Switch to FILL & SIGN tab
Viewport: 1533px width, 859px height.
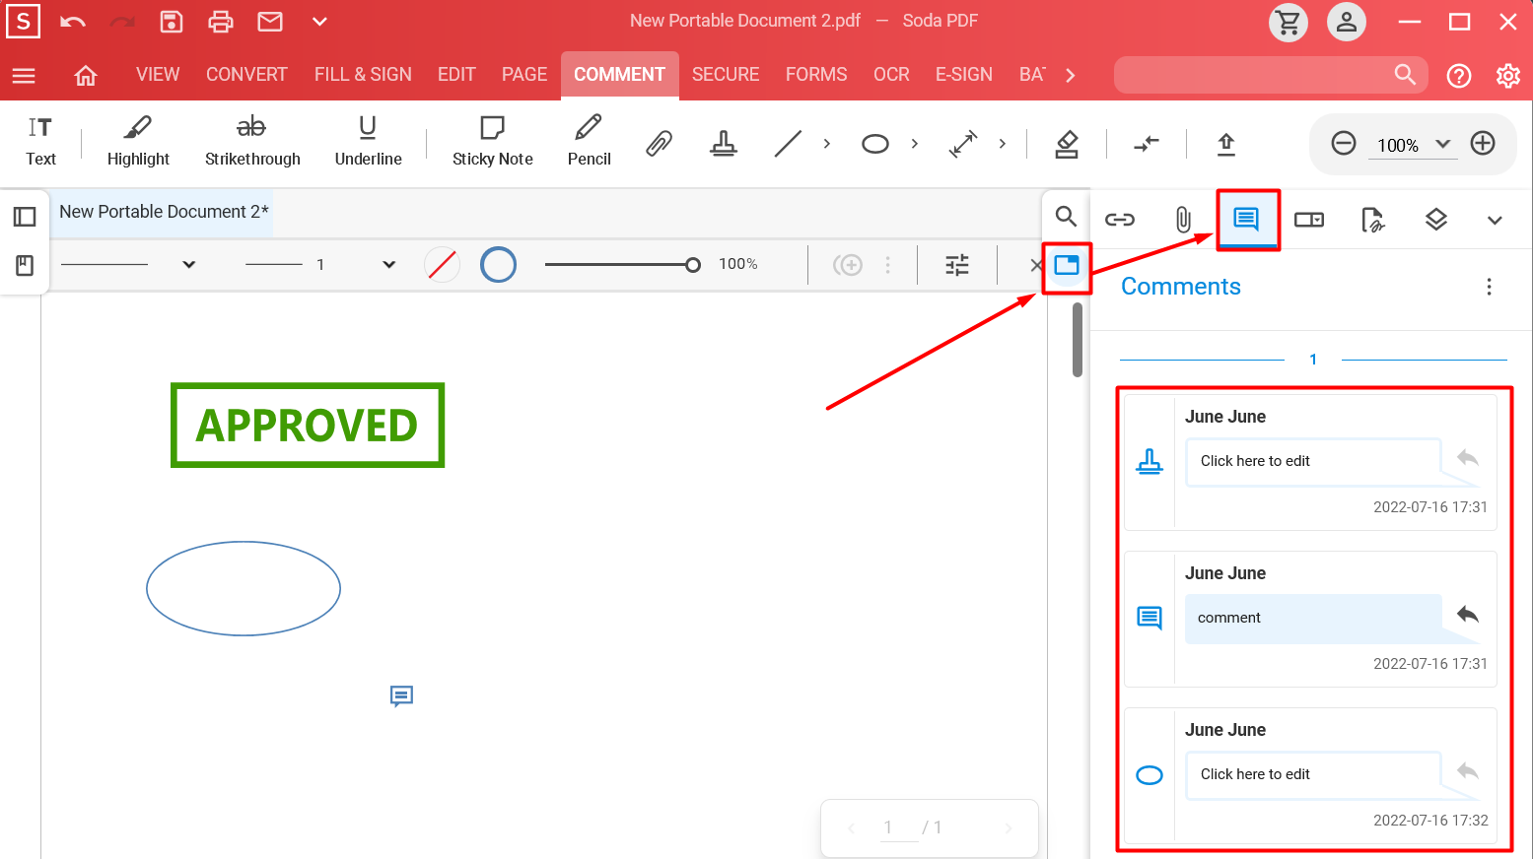click(x=363, y=75)
